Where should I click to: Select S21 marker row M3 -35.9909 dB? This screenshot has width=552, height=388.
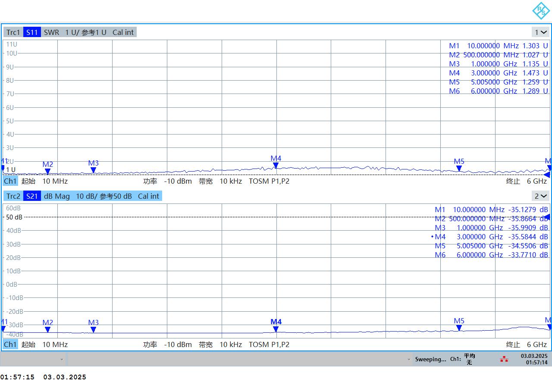(x=491, y=228)
